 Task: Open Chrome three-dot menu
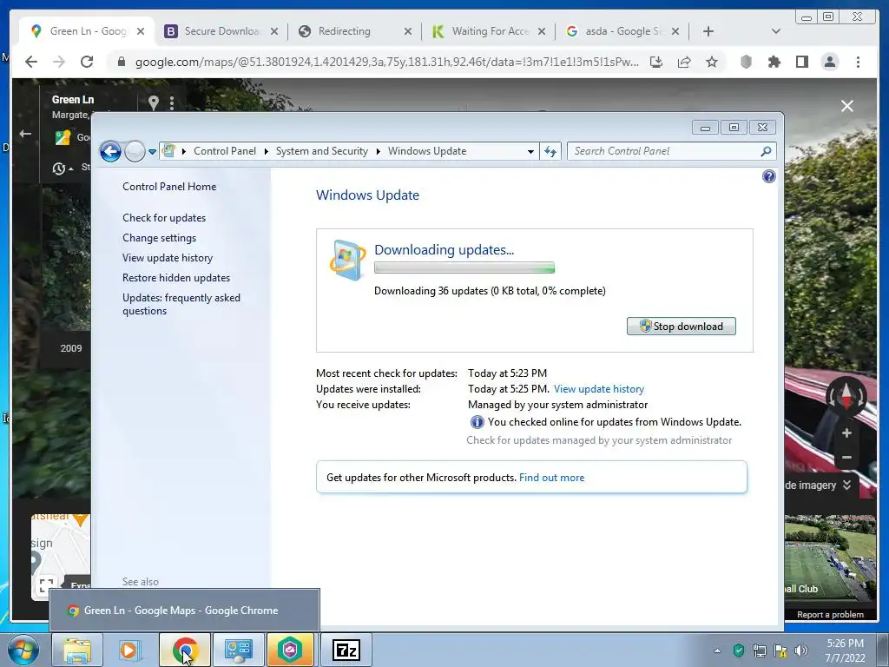pos(858,62)
